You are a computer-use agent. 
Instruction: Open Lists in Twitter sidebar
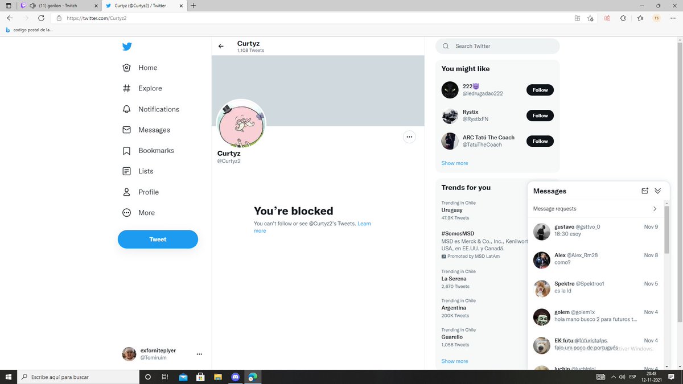(137, 171)
